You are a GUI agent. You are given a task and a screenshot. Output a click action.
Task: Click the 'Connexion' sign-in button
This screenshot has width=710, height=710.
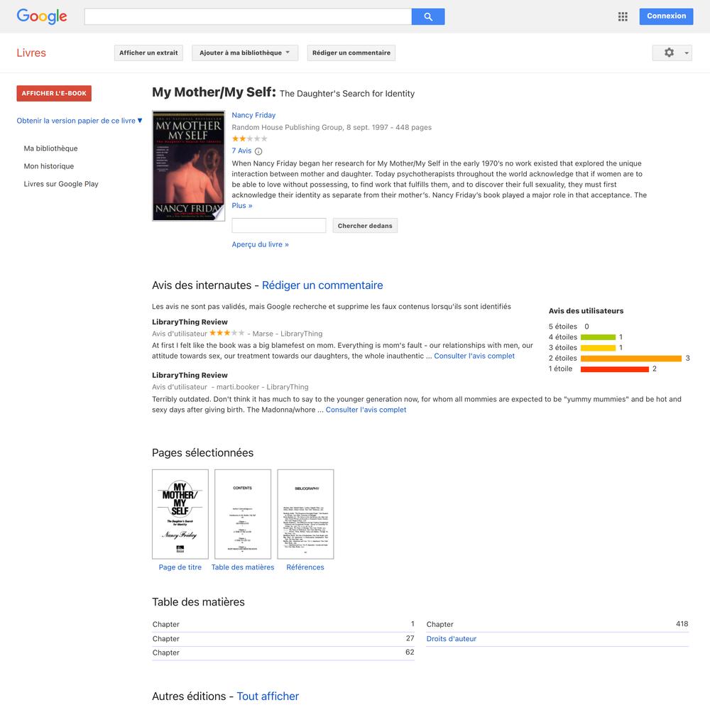click(666, 16)
